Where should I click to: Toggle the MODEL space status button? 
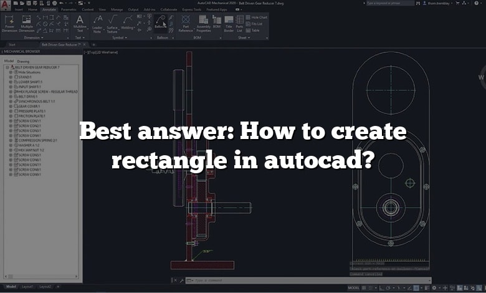pos(354,287)
